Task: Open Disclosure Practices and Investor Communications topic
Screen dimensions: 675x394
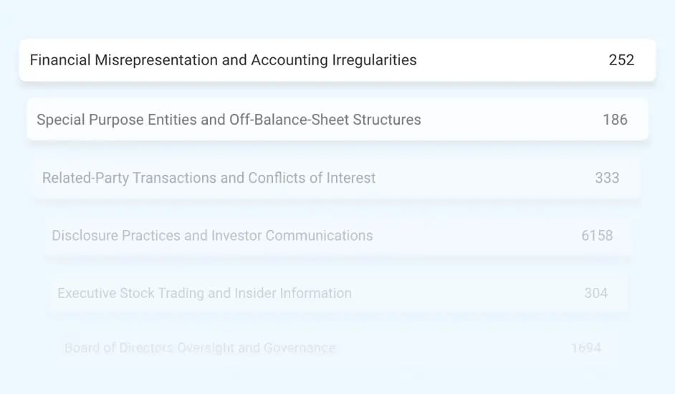Action: click(x=212, y=236)
